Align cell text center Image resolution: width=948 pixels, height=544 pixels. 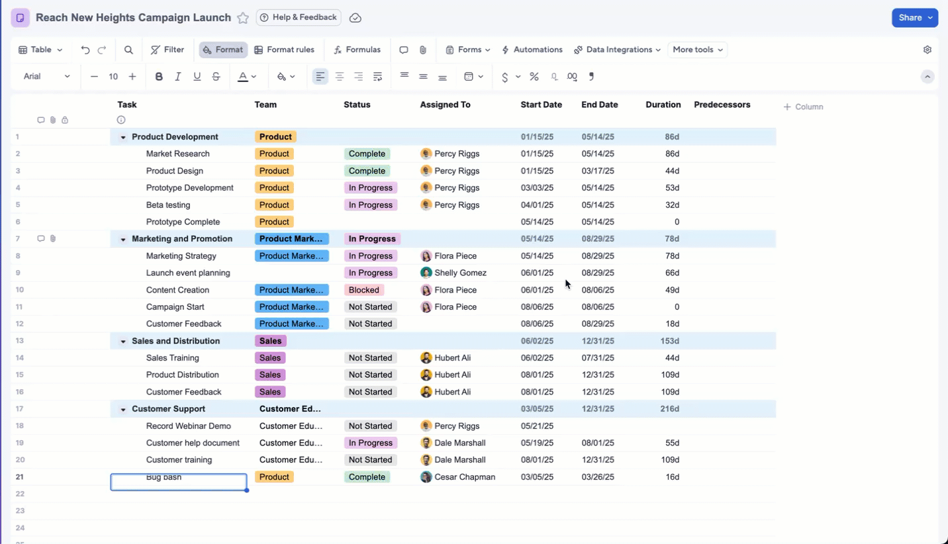(x=340, y=77)
